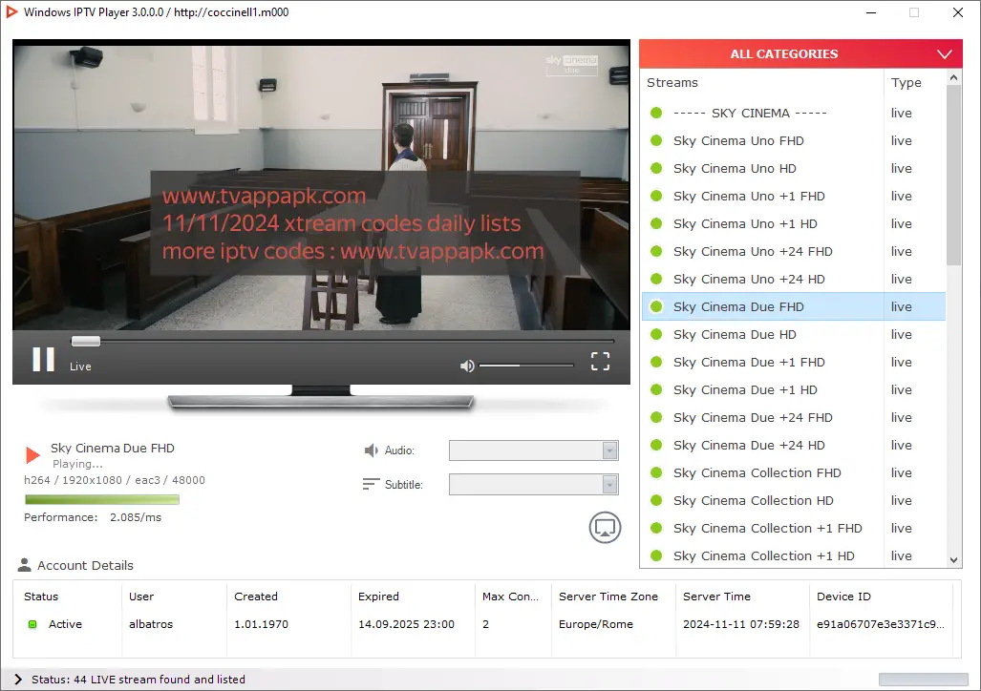Click the stream list scrollbar thumb
Screen dimensions: 981x691
[953, 175]
